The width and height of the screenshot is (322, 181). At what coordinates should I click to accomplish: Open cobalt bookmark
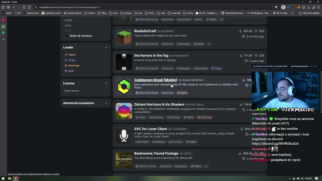tap(7, 13)
